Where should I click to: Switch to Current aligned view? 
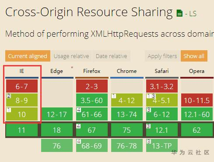click(28, 56)
